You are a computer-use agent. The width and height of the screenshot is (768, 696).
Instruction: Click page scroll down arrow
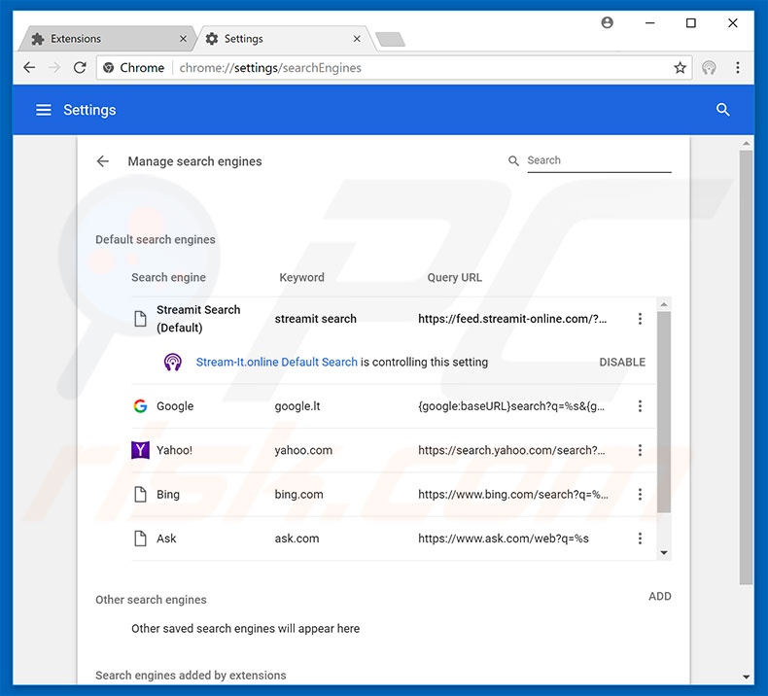pos(746,677)
